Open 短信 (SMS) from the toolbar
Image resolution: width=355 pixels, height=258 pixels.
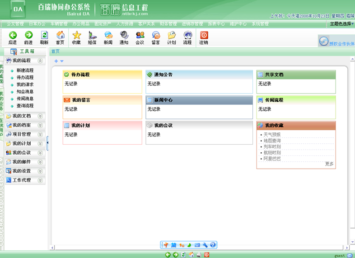click(92, 35)
